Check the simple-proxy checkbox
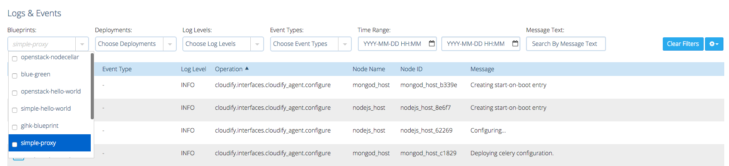Image resolution: width=729 pixels, height=166 pixels. point(15,145)
